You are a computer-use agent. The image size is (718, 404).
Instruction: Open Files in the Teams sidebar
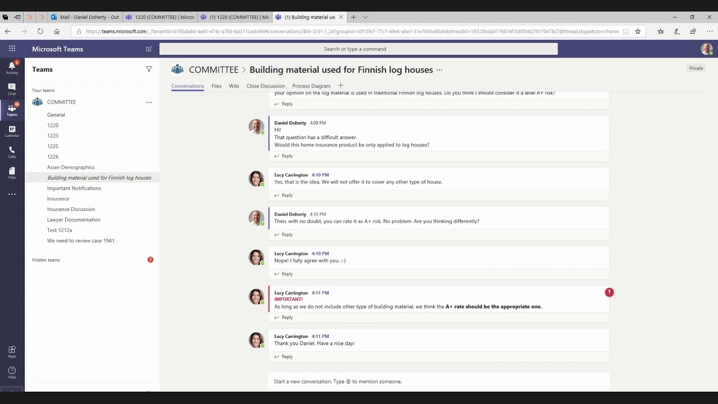pos(12,173)
